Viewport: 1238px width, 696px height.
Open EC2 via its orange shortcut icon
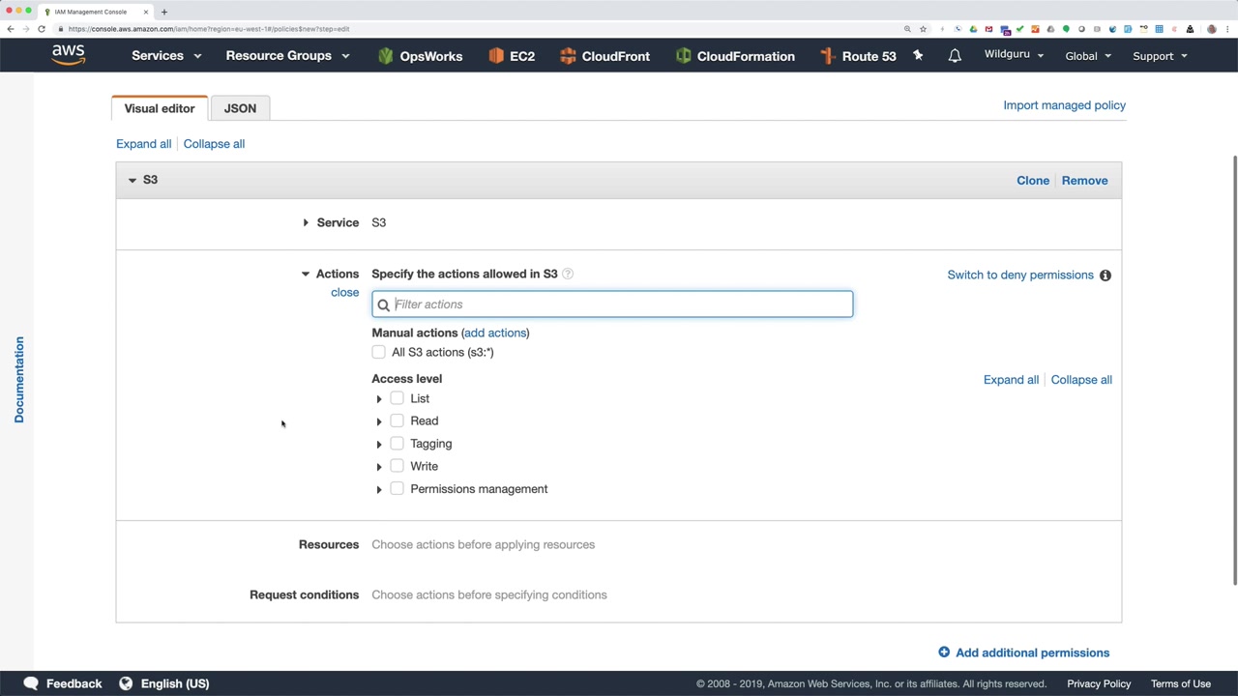(496, 56)
